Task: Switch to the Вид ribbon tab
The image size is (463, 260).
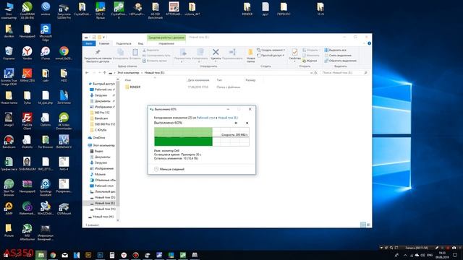Action: [x=140, y=43]
